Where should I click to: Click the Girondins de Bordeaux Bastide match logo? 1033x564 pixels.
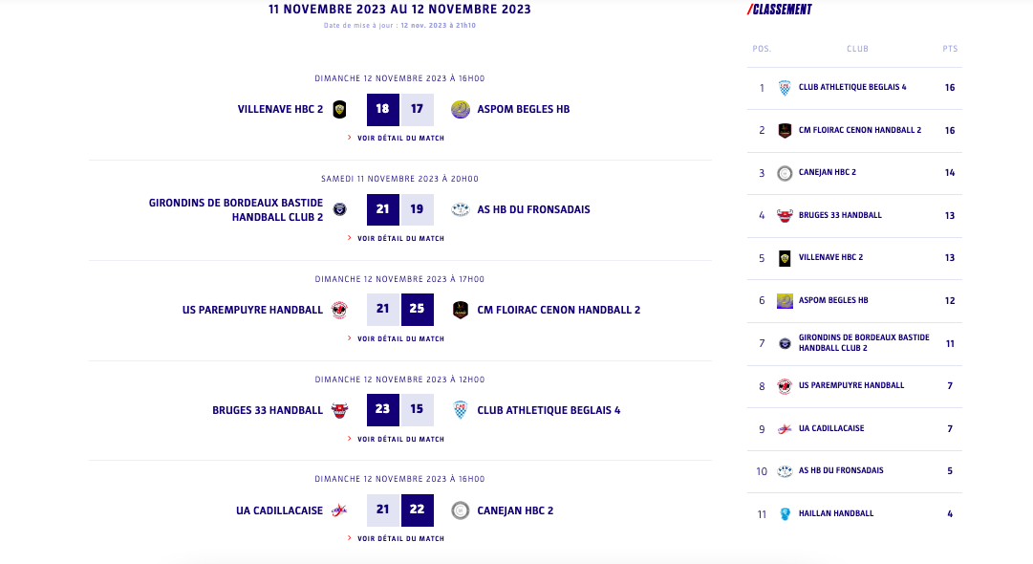click(x=339, y=209)
